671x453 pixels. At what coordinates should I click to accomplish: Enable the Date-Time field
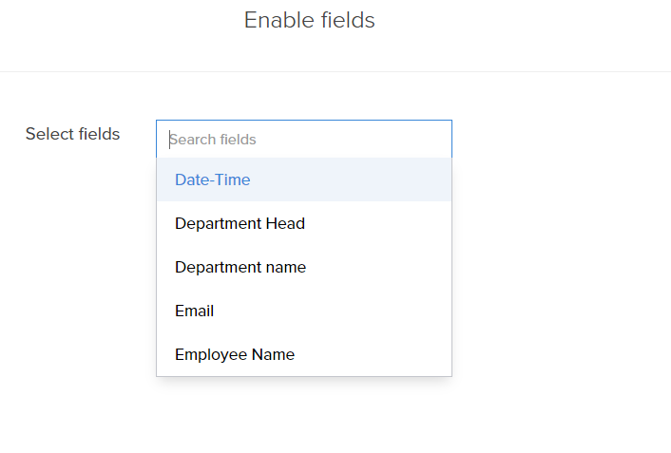coord(213,179)
